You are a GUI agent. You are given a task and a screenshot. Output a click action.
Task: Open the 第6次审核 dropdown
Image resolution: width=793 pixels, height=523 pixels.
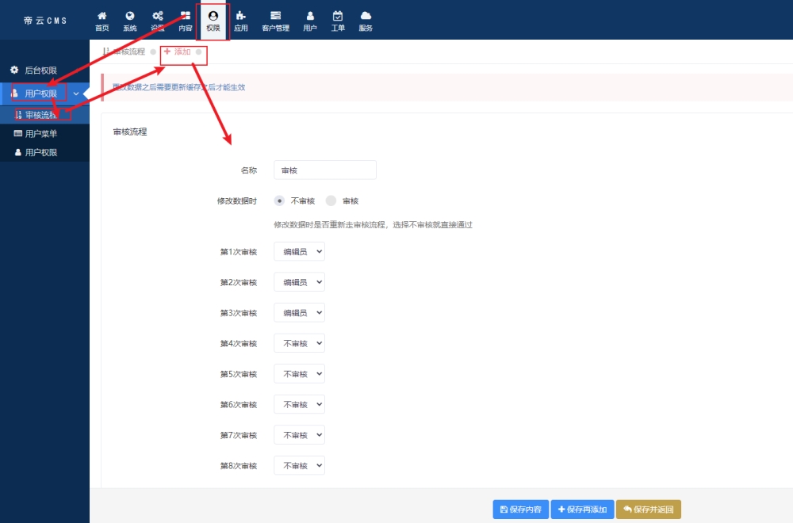(x=300, y=404)
